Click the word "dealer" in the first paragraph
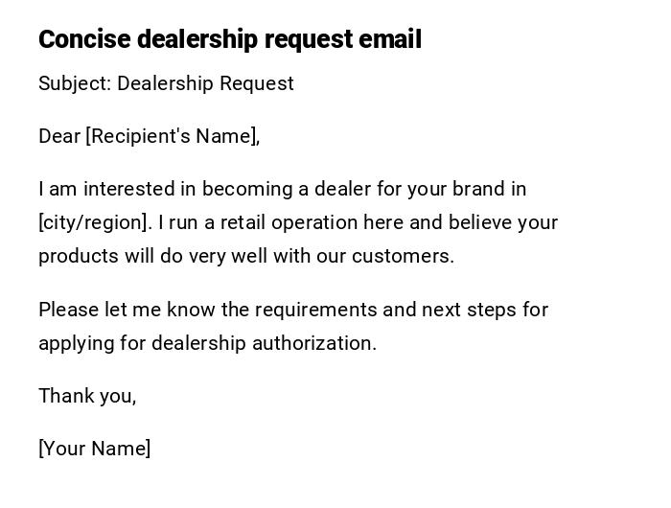The image size is (671, 508). click(x=341, y=189)
